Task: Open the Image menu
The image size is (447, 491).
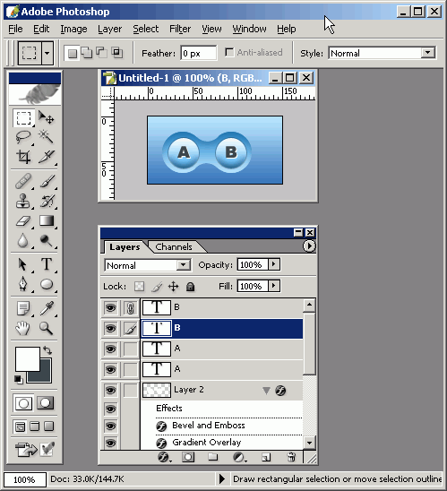Action: tap(73, 29)
